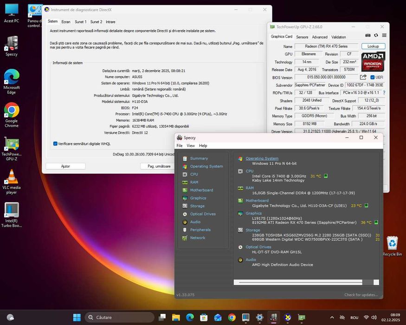Click the AMD Radeon logo in GPU-Z
The image size is (406, 325).
373,61
